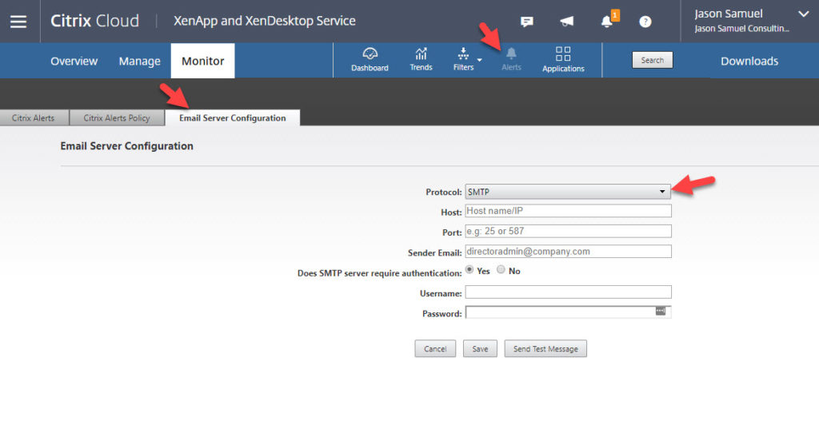
Task: Select Yes for SMTP authentication
Action: pyautogui.click(x=469, y=270)
